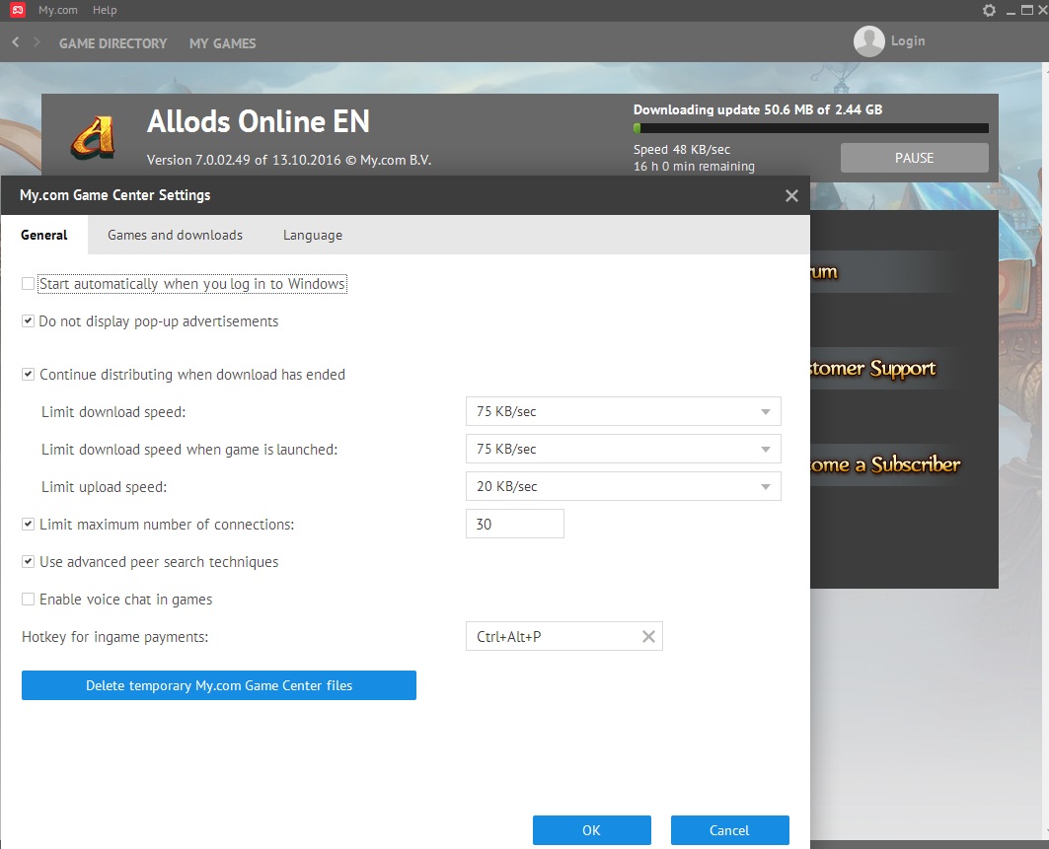Go forward using the right arrow
This screenshot has height=849, width=1049.
[37, 42]
